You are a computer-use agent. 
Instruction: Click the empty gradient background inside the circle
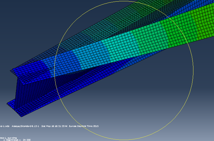[147, 98]
